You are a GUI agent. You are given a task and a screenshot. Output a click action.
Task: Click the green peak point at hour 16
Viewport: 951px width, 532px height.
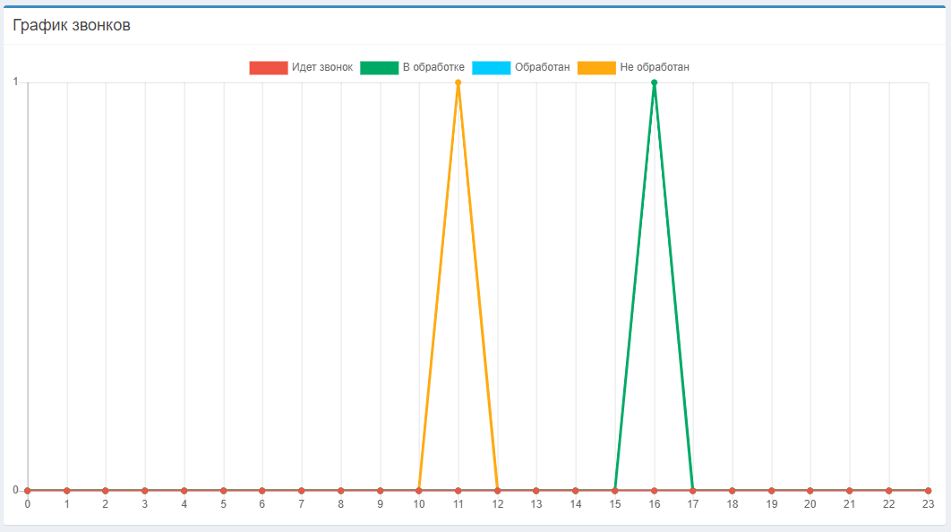coord(654,82)
